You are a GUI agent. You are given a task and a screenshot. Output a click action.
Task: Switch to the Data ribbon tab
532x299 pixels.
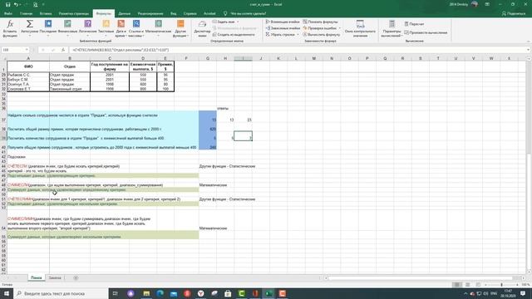point(125,13)
